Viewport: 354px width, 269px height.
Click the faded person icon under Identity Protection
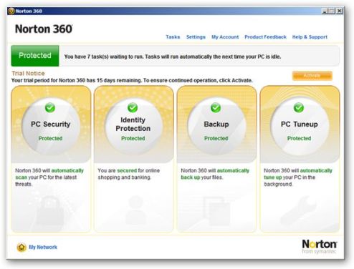click(x=136, y=210)
